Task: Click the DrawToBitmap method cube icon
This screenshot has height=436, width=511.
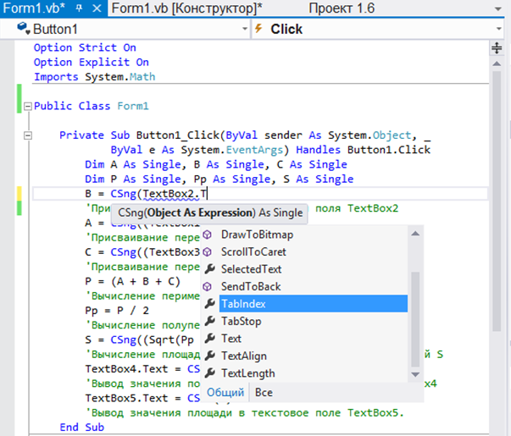Action: (x=208, y=235)
